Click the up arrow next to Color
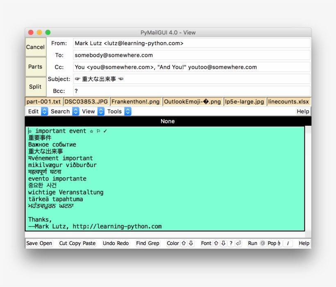Viewport: 336px width, 287px height. pos(184,243)
